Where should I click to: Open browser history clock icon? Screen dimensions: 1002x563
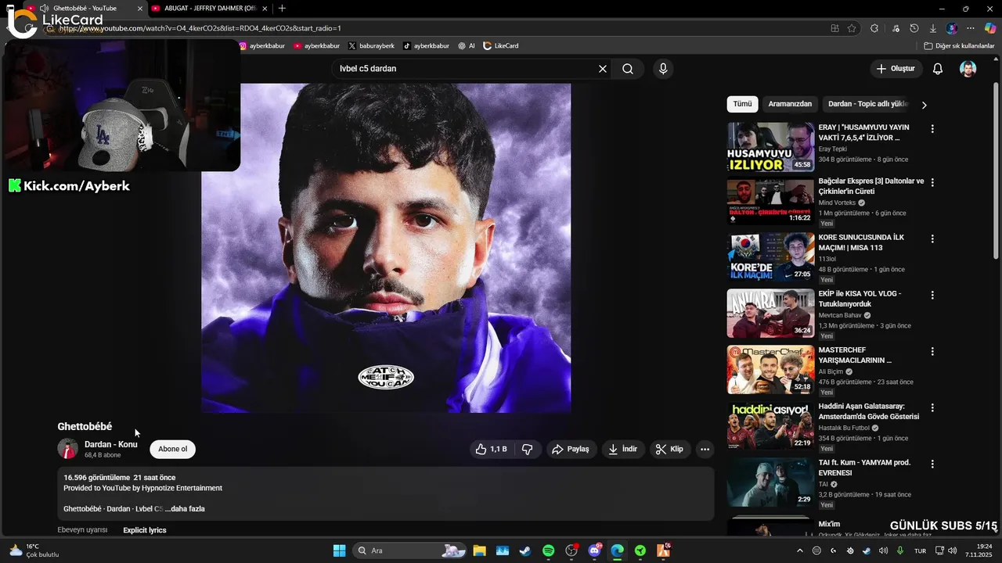click(914, 28)
